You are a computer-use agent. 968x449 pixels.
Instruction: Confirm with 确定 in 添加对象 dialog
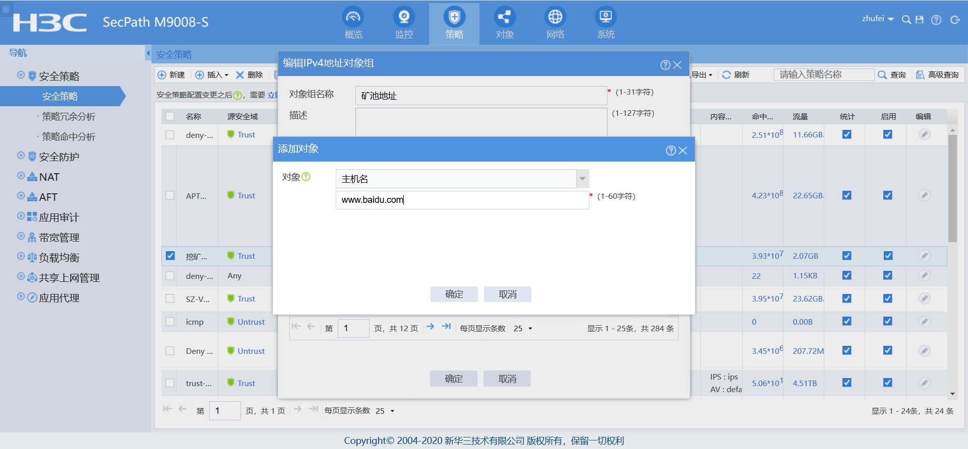pyautogui.click(x=454, y=294)
